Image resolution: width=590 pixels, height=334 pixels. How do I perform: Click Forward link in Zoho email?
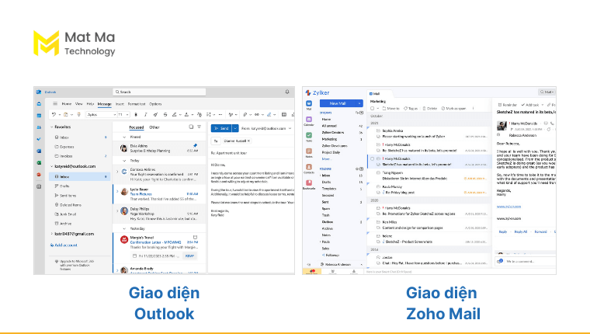[x=541, y=232]
